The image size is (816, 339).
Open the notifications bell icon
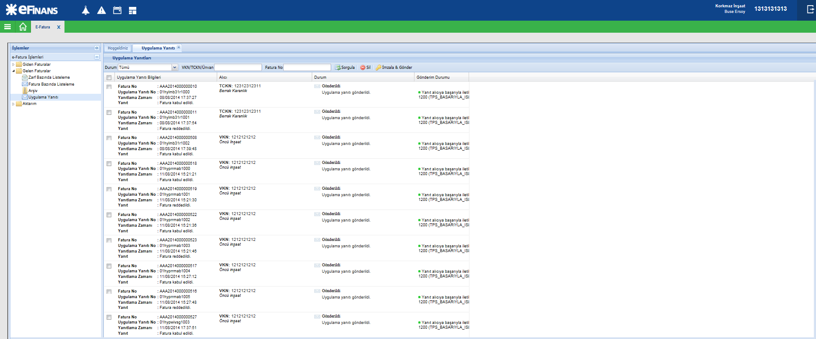tap(86, 10)
